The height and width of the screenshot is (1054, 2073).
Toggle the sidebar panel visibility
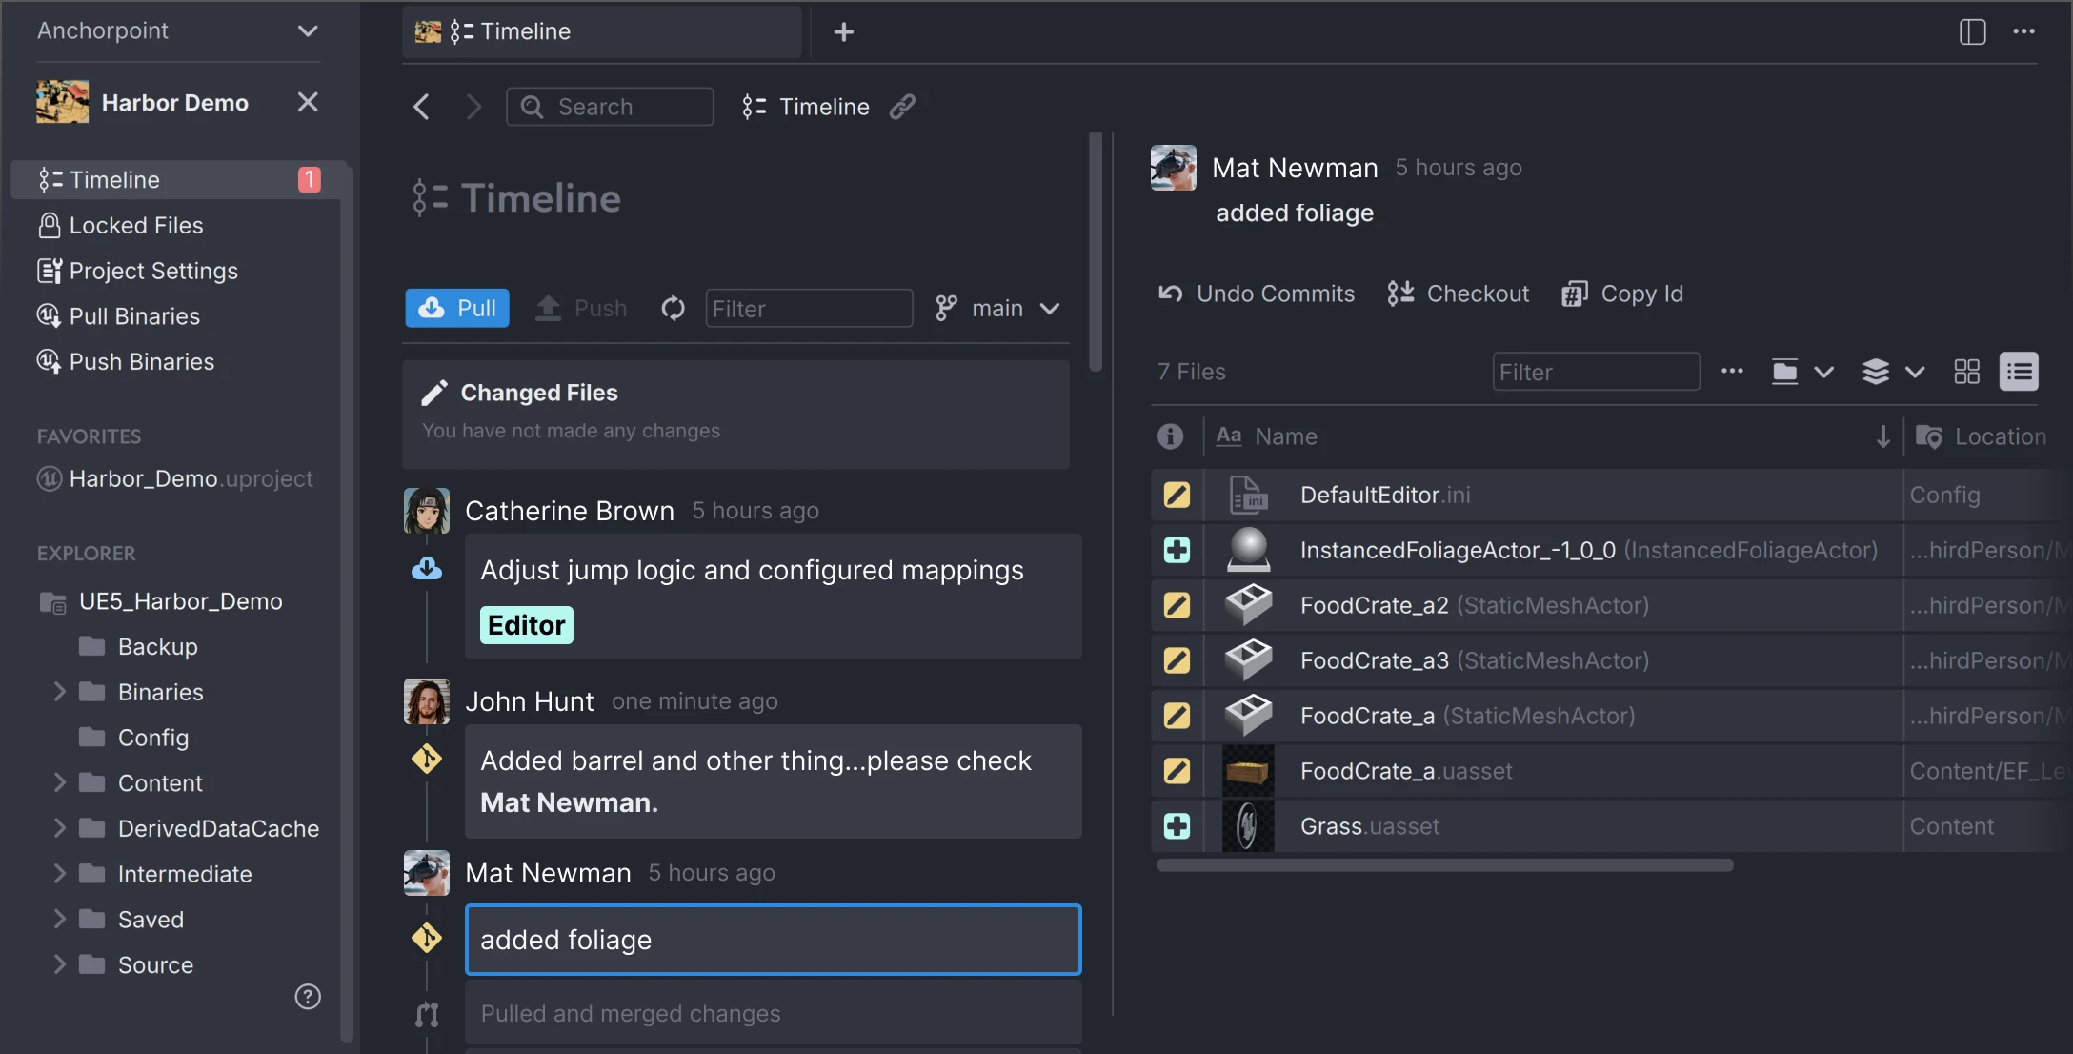[1972, 31]
